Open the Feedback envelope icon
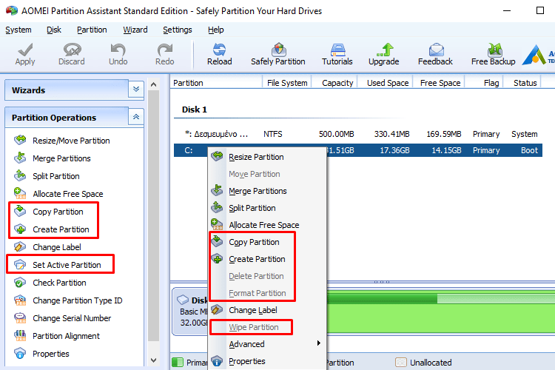Image resolution: width=555 pixels, height=370 pixels. tap(436, 50)
